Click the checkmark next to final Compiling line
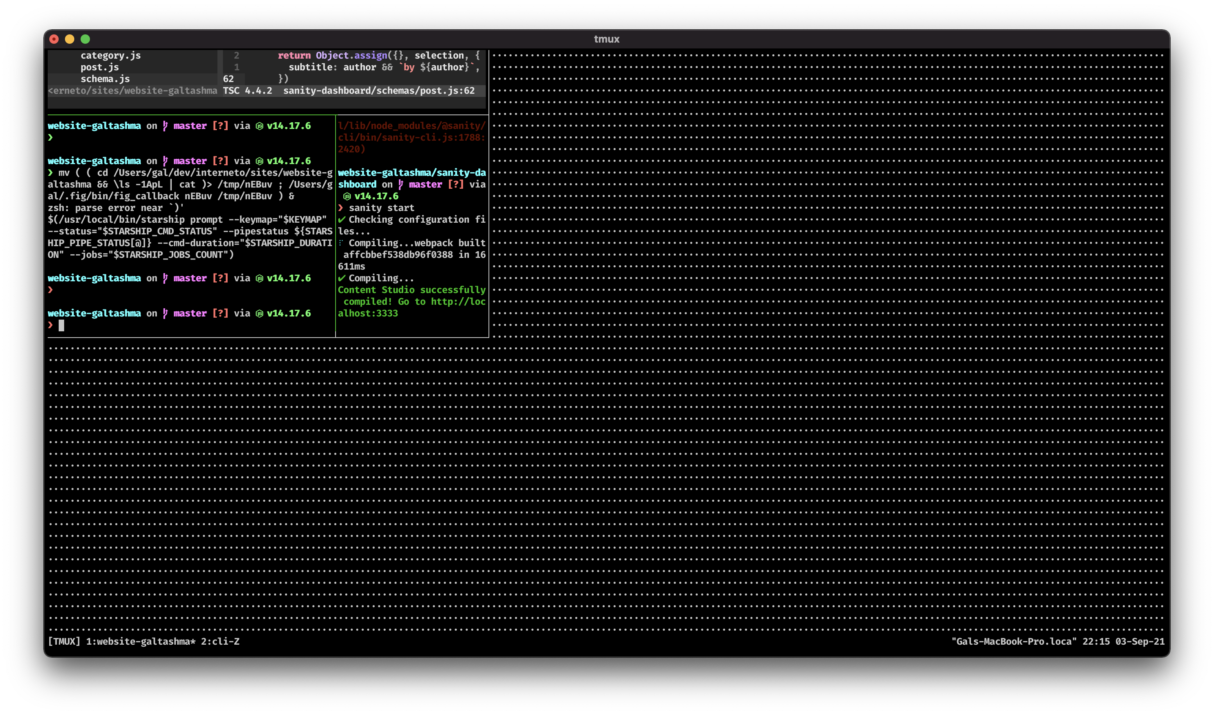 343,278
